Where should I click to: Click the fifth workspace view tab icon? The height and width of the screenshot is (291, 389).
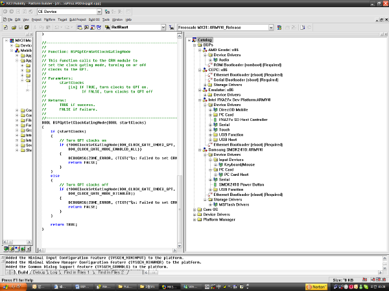(x=29, y=248)
